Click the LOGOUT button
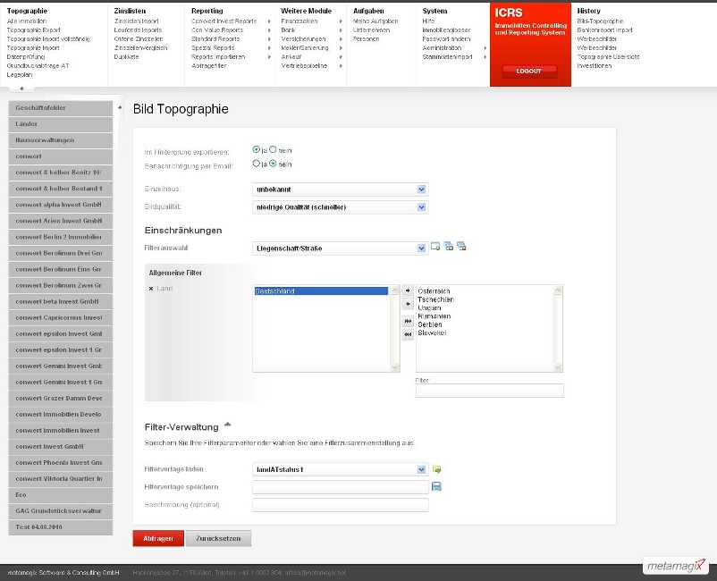 (529, 71)
